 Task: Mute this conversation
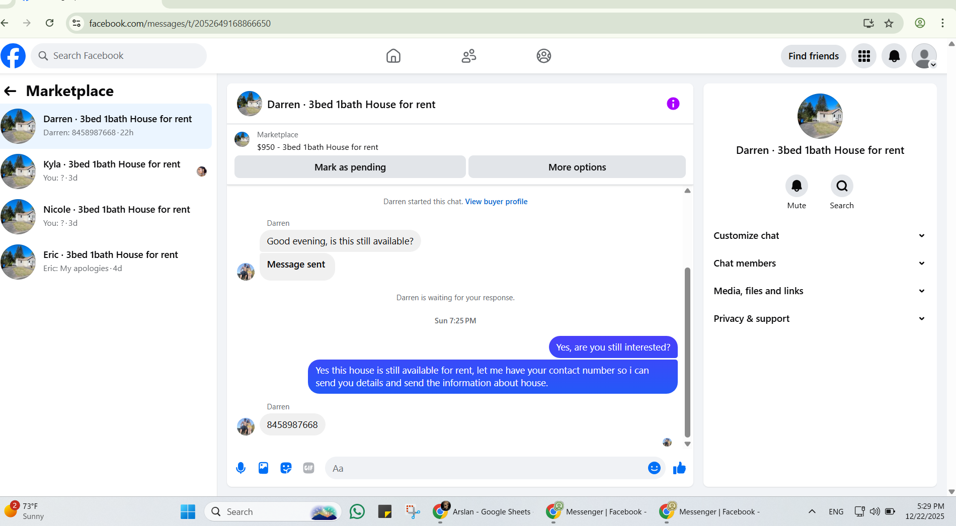point(796,186)
